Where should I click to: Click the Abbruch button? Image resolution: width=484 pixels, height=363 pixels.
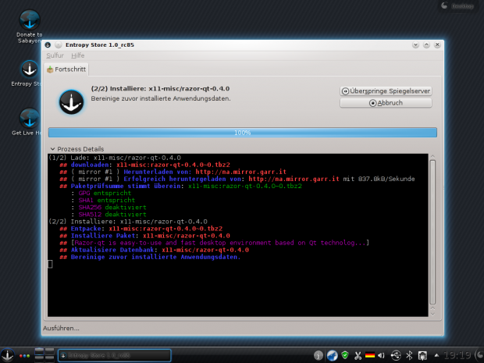click(x=386, y=103)
